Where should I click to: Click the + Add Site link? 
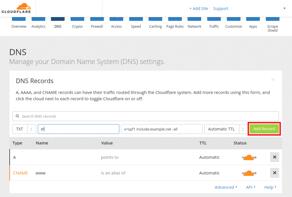pos(198,9)
